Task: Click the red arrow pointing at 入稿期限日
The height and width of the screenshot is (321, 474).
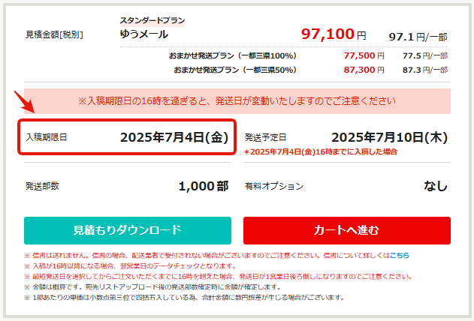Action: 25,102
